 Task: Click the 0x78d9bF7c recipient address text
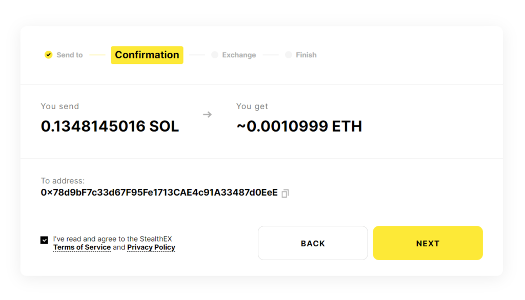click(x=159, y=192)
